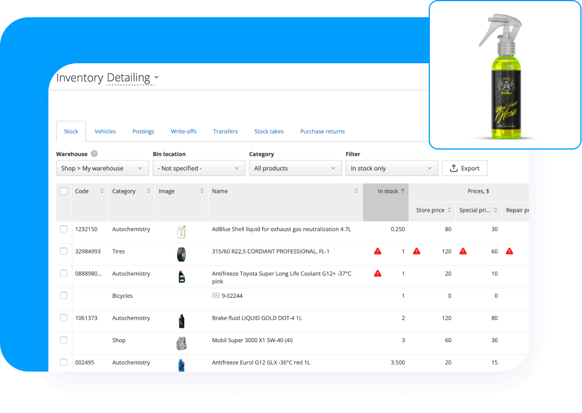Image resolution: width=582 pixels, height=413 pixels.
Task: Click the sort arrows on the Name column
Action: (356, 190)
